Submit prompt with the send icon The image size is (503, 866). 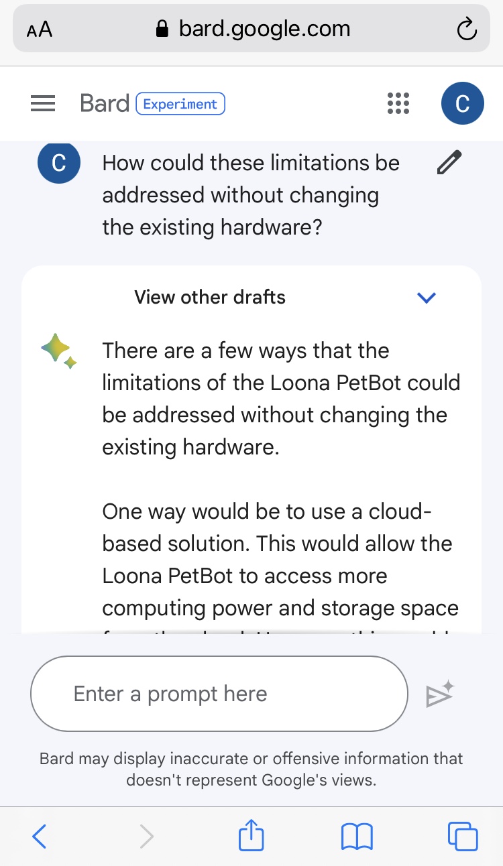(440, 694)
